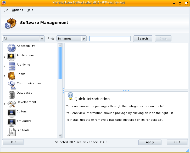Select the Communications category icon

[12, 85]
